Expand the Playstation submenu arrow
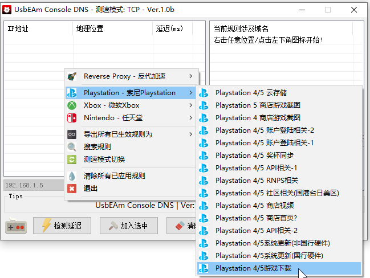 coord(190,93)
